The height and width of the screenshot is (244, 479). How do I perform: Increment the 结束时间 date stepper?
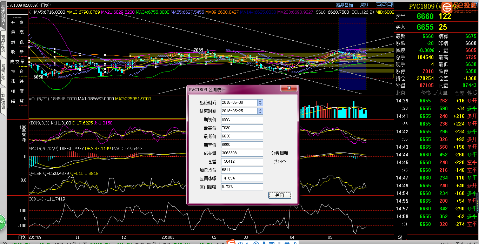tap(260, 110)
